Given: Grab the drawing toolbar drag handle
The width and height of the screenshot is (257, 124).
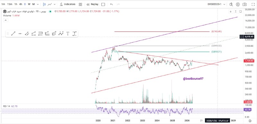Looking at the screenshot, I should click(7, 34).
